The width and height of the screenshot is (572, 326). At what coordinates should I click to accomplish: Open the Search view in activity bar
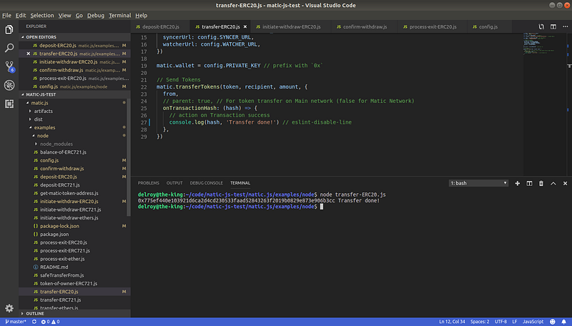9,48
